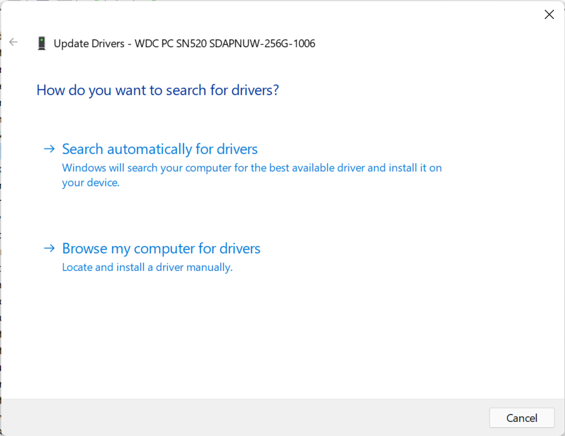Click the How do you want to search heading
This screenshot has width=565, height=436.
pos(158,90)
